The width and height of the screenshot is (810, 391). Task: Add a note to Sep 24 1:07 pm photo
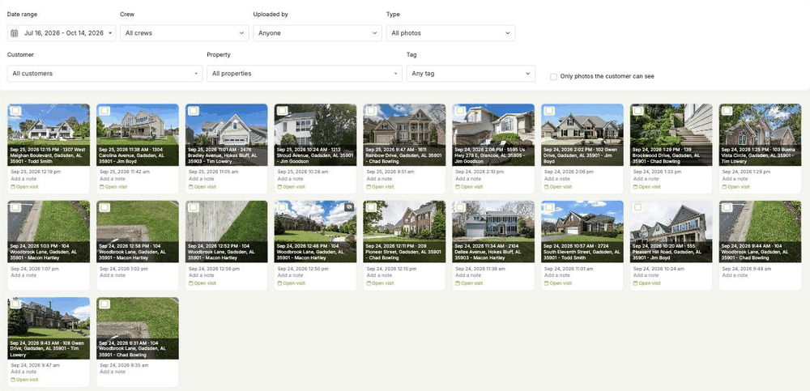point(25,276)
